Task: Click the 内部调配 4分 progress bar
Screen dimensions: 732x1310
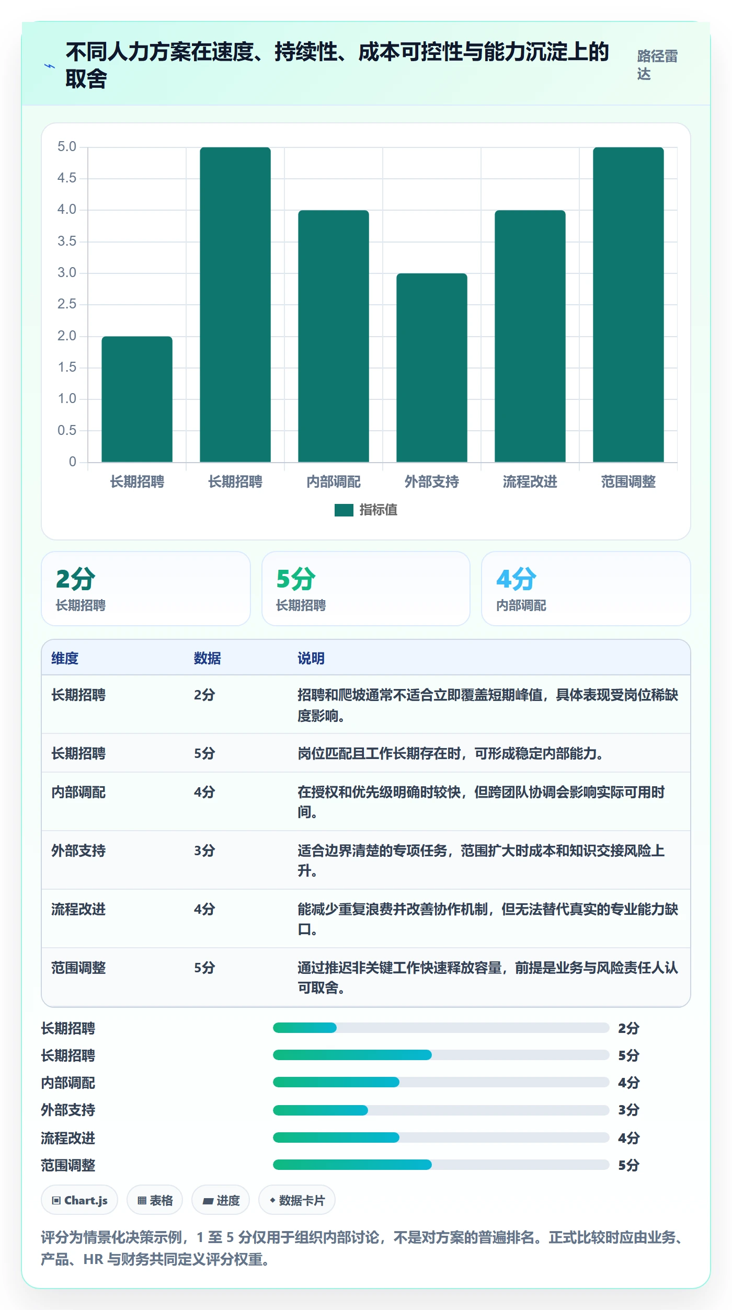Action: pos(441,1082)
